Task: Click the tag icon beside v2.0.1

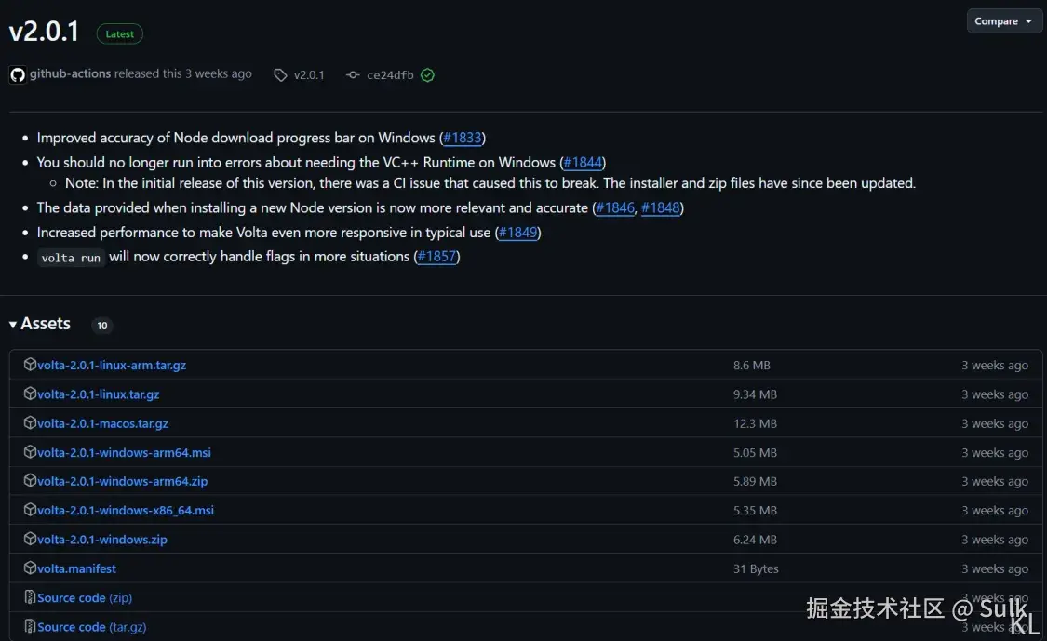Action: click(x=280, y=74)
